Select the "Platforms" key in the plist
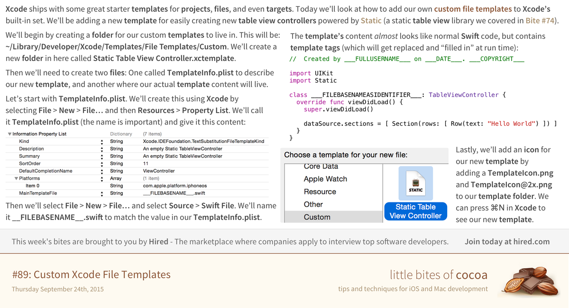Image resolution: width=569 pixels, height=308 pixels. (29, 178)
